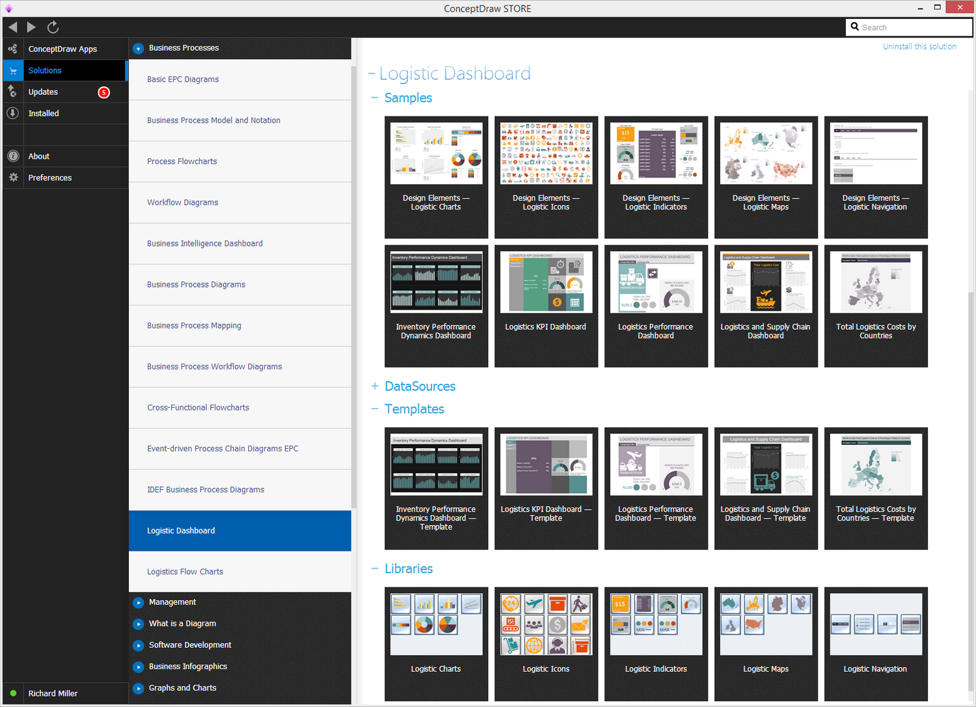Open Business Intelligence Dashboard solution

click(240, 243)
